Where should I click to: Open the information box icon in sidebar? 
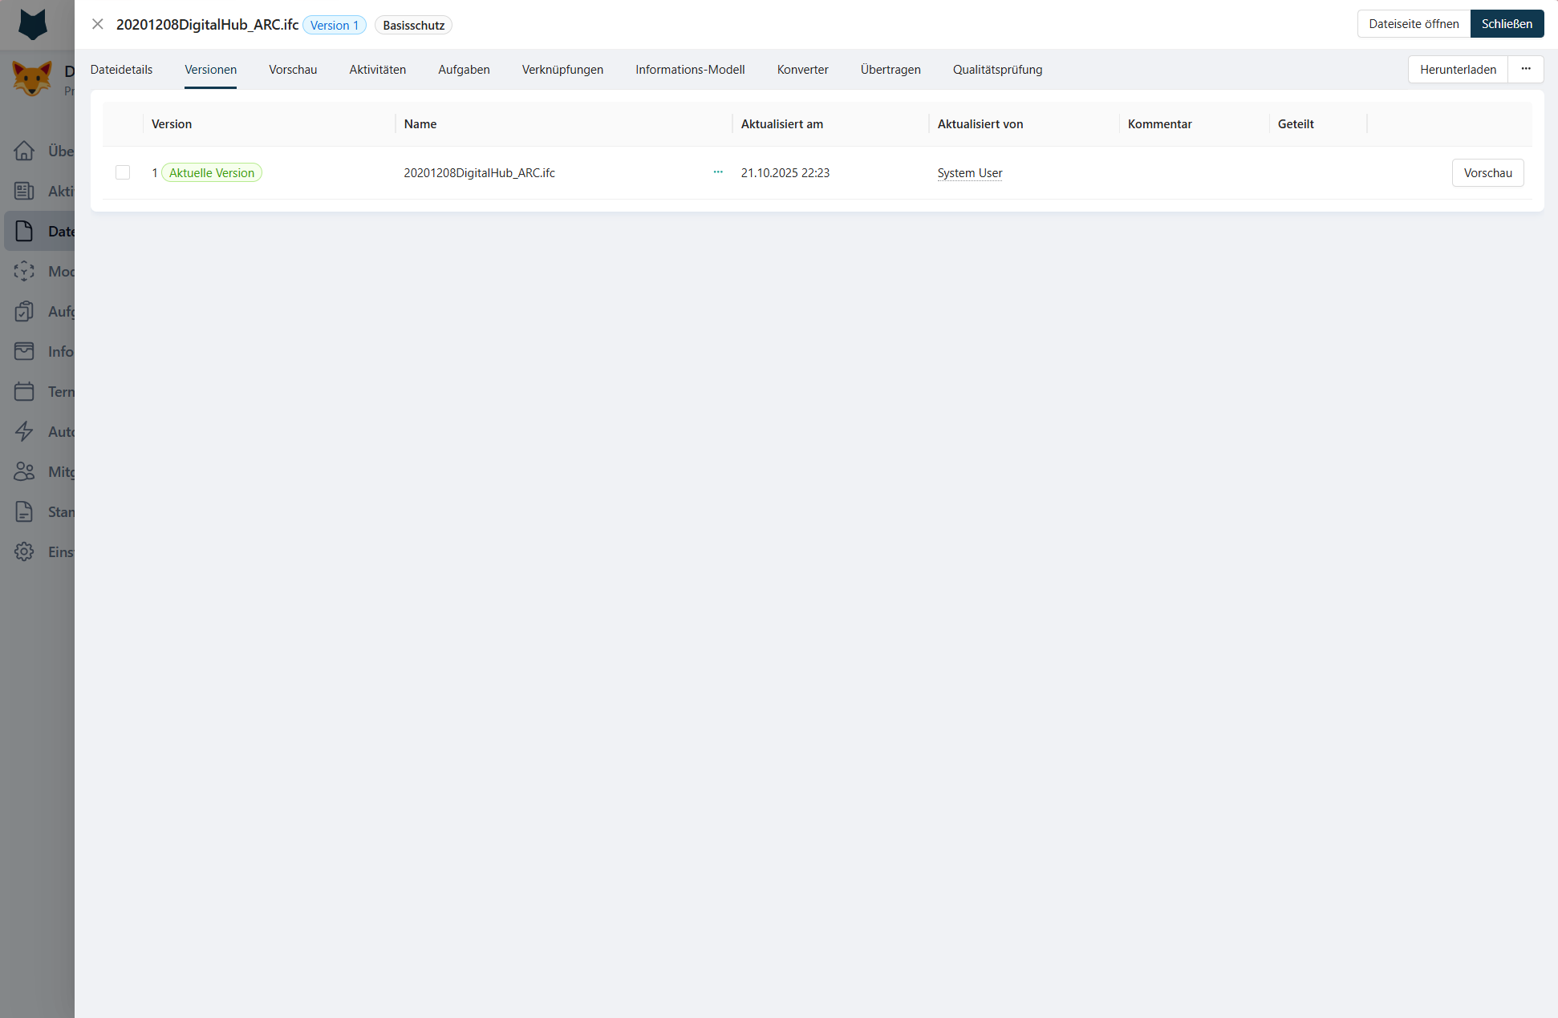24,351
